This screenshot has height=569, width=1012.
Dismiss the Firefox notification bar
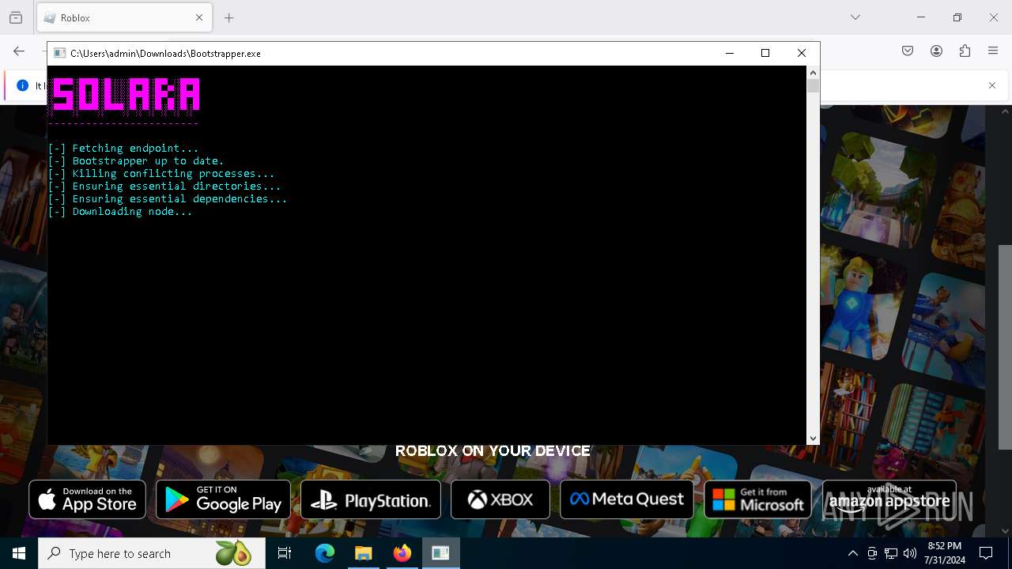(992, 85)
